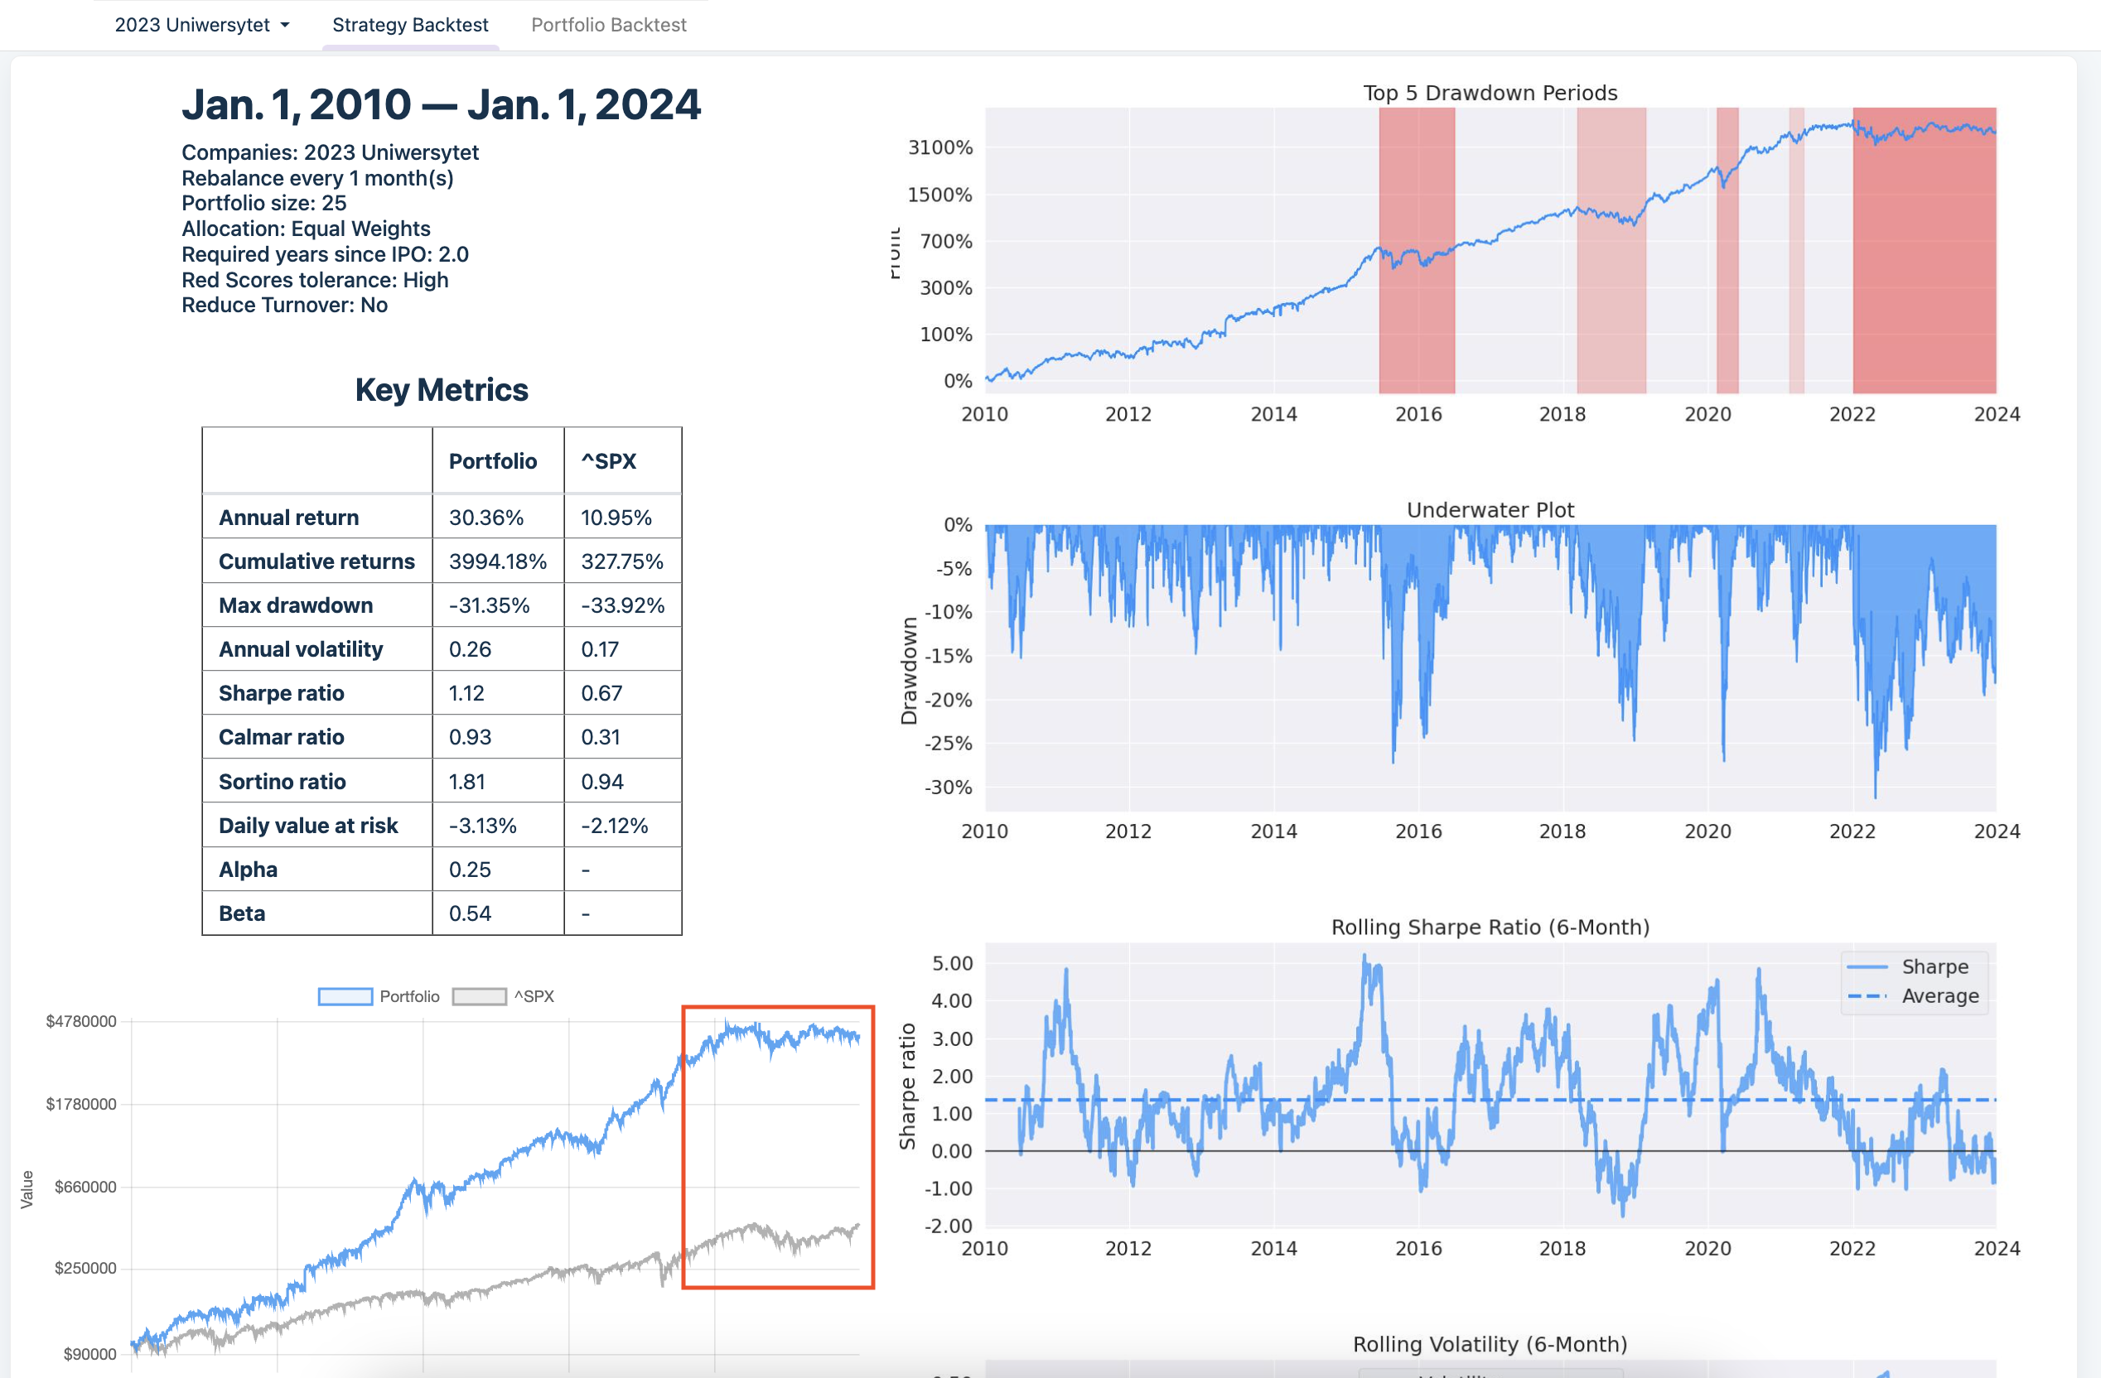The height and width of the screenshot is (1378, 2101).
Task: Click the Key Metrics heading
Action: tap(442, 390)
